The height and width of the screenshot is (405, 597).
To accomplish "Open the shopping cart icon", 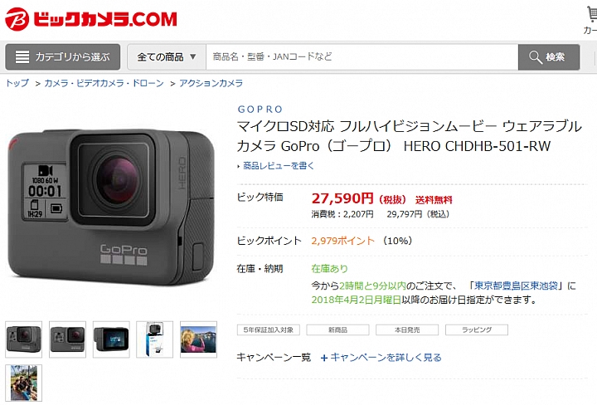I will click(592, 15).
